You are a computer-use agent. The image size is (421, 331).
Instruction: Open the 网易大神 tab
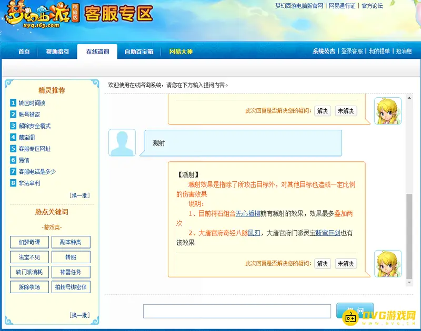(181, 51)
